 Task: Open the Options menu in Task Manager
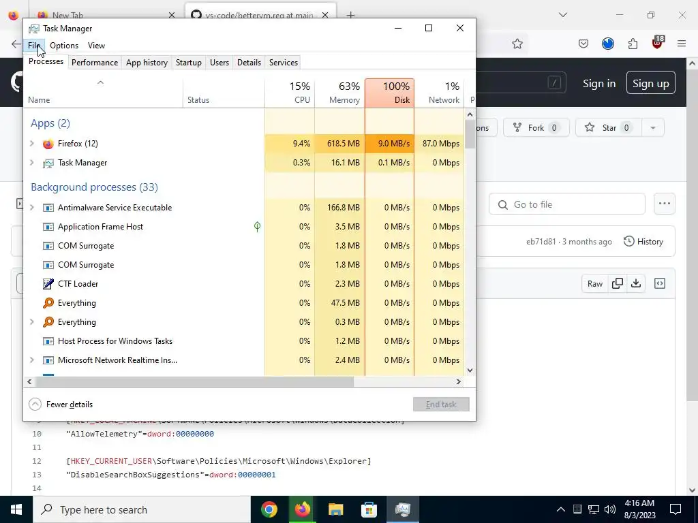click(63, 46)
